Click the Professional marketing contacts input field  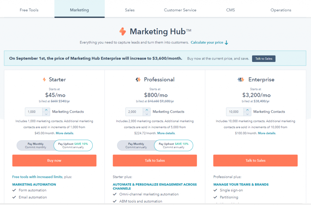(134, 112)
